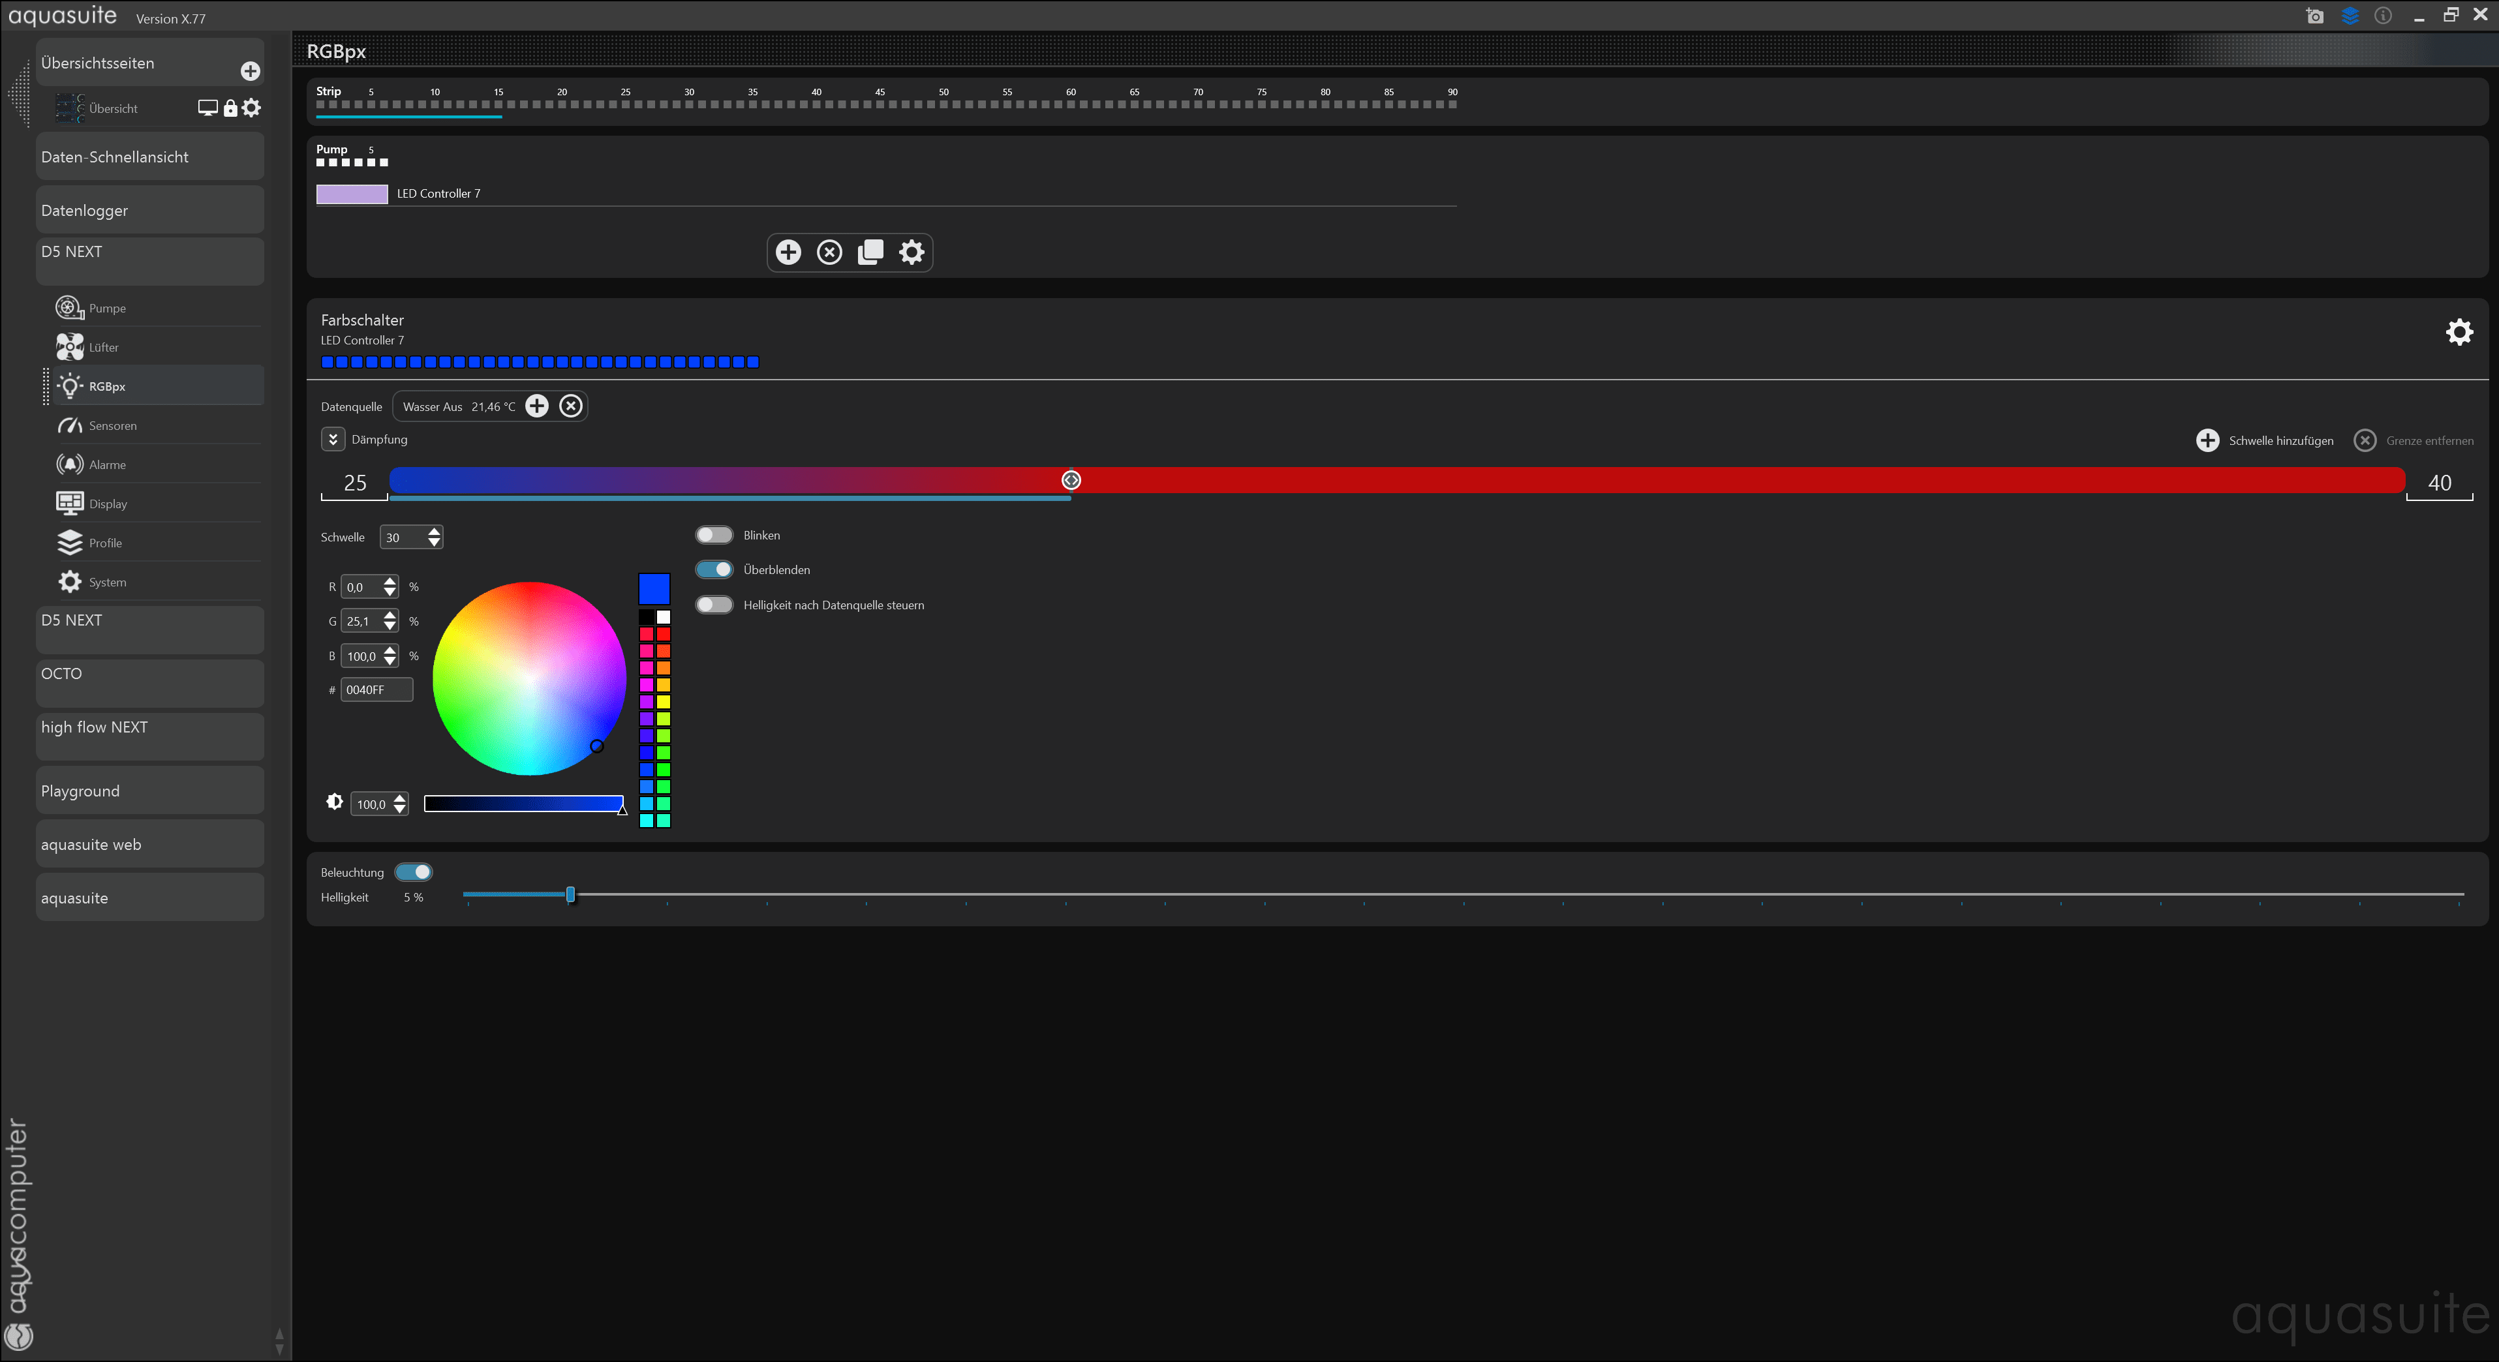The image size is (2499, 1362).
Task: Open the Playground section
Action: pos(149,790)
